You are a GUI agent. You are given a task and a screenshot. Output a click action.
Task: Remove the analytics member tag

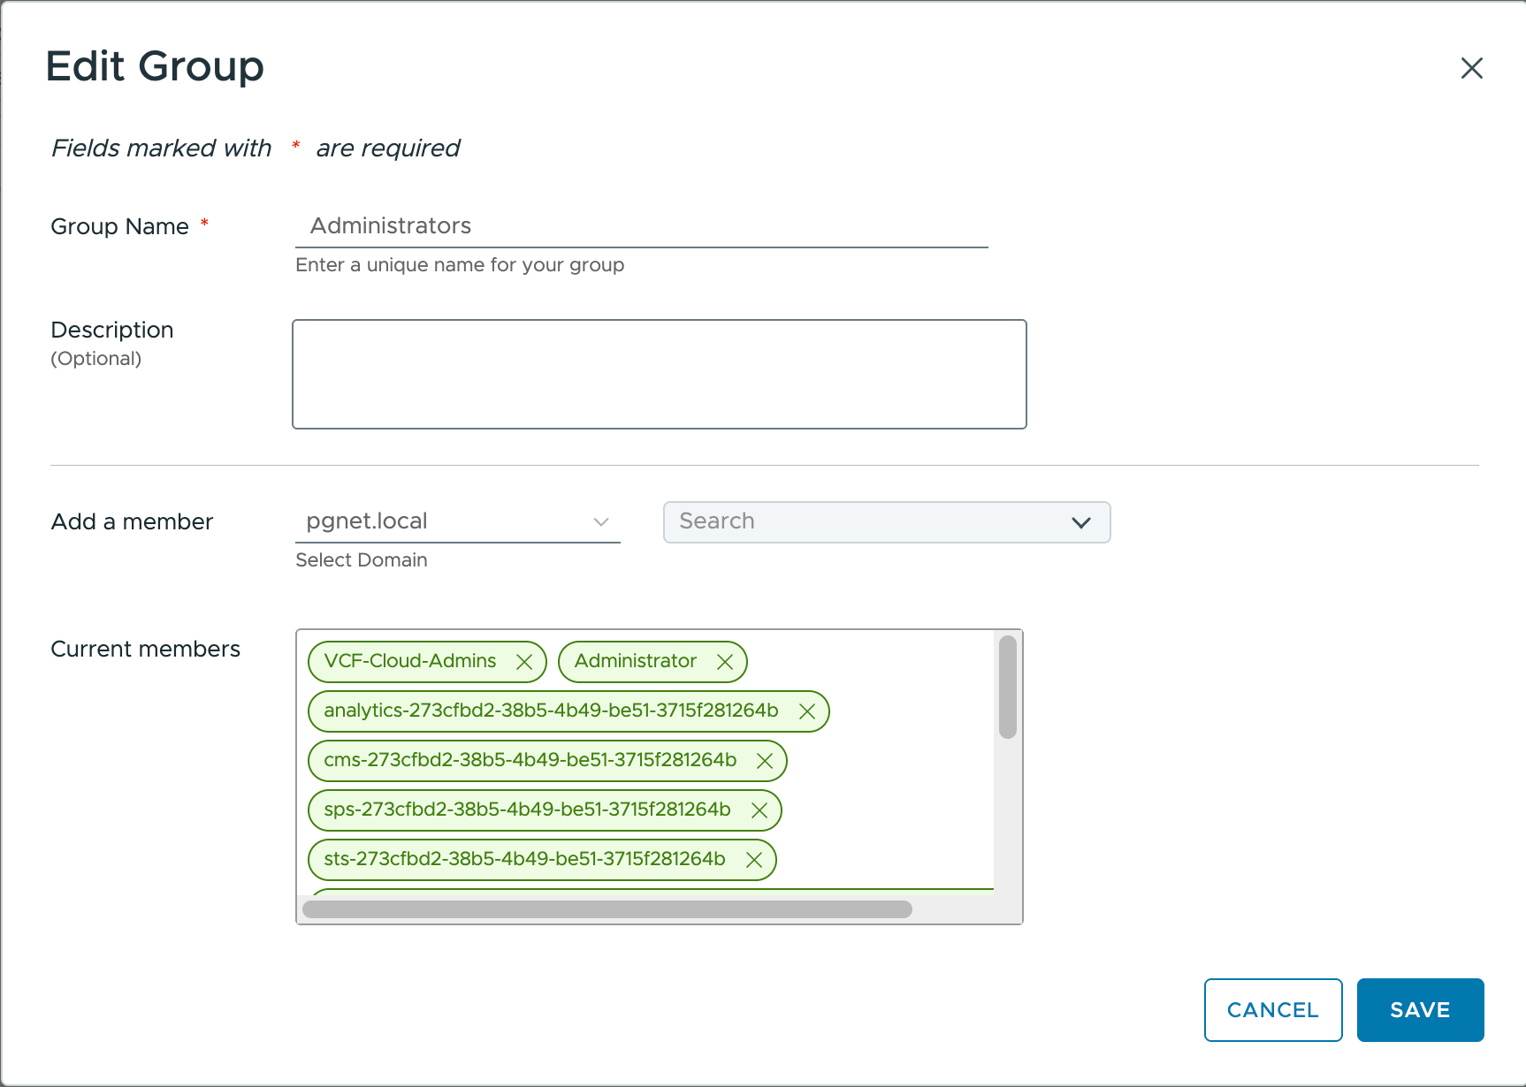pos(807,711)
